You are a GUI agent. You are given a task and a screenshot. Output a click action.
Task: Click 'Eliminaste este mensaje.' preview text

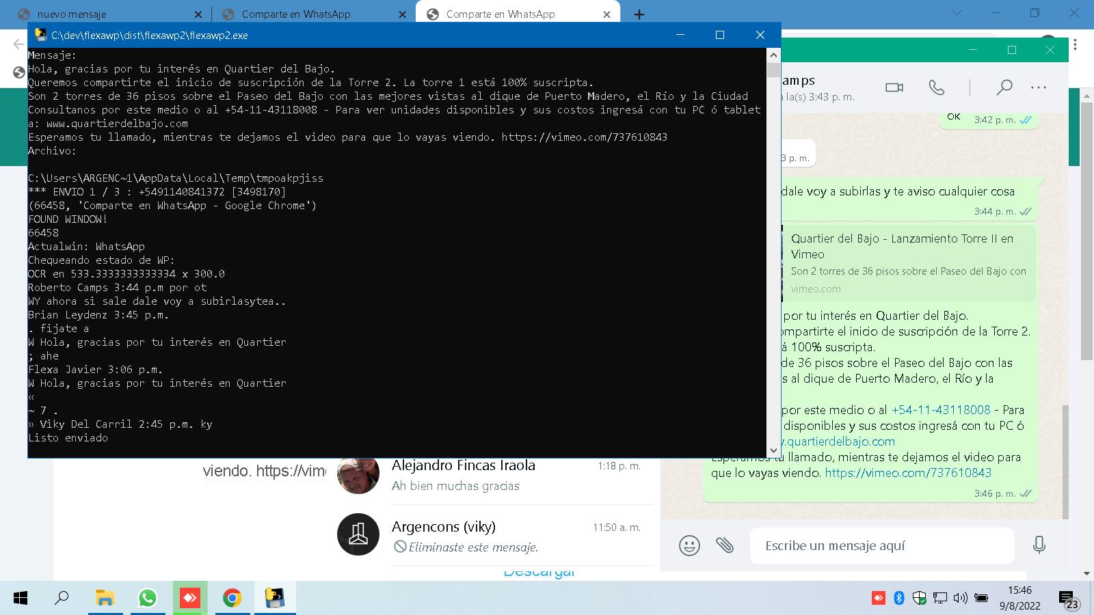[473, 547]
